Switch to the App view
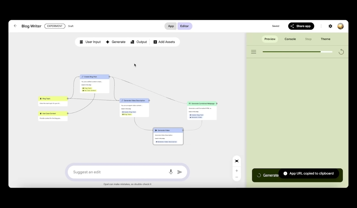Image resolution: width=357 pixels, height=208 pixels. click(171, 26)
